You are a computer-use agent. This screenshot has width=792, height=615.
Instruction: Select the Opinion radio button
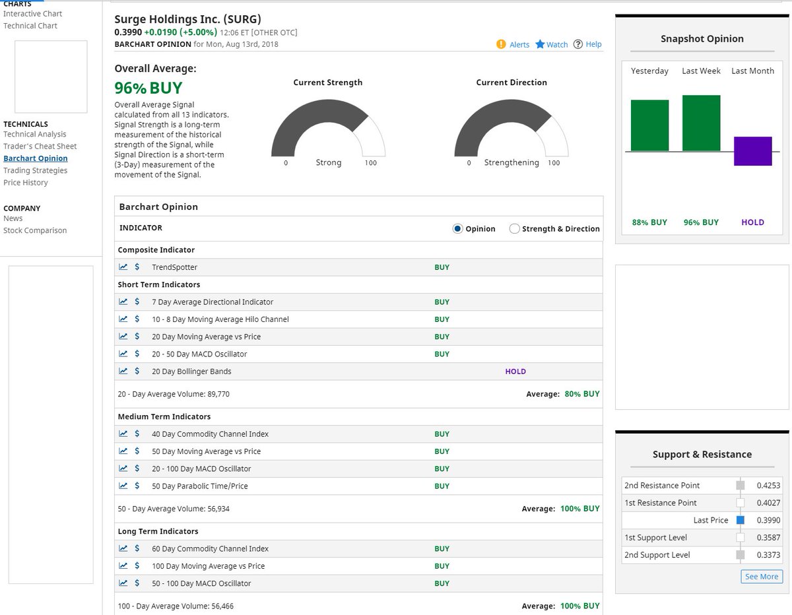point(457,229)
